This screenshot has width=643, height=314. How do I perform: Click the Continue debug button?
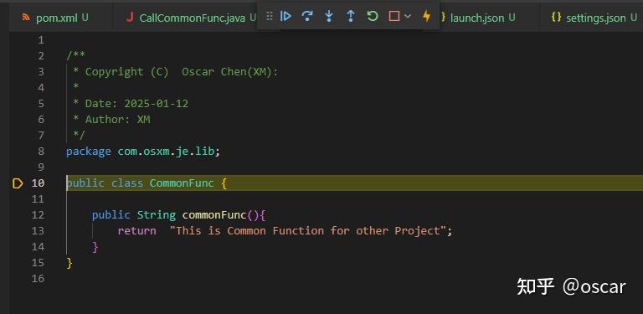pyautogui.click(x=285, y=16)
